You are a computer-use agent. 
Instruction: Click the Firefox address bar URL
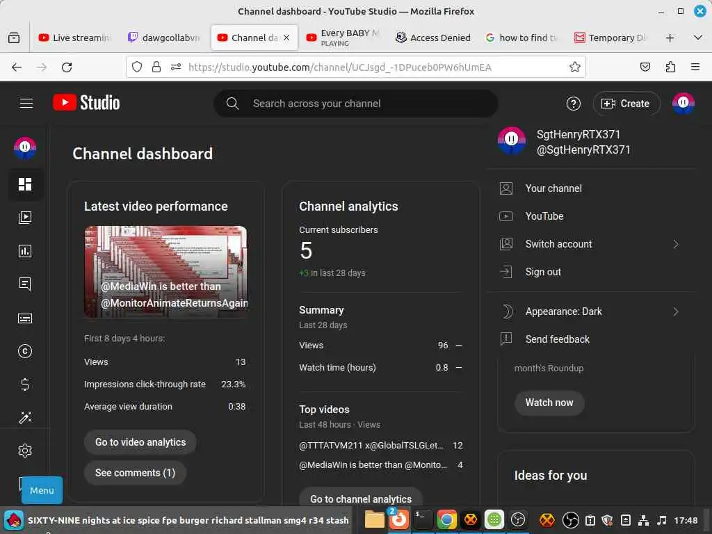pos(339,67)
